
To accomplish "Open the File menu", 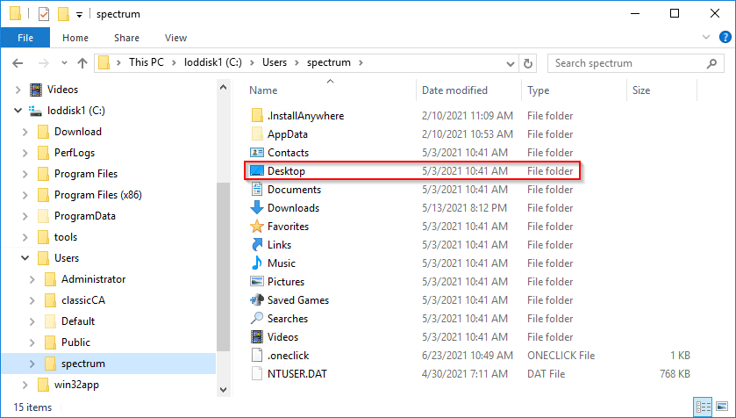I will (x=25, y=38).
